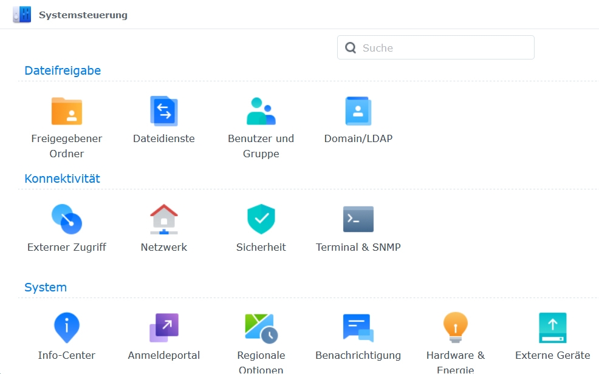Screen dimensions: 599x374
Task: Open the Regionale Optionen icon
Action: tap(261, 328)
